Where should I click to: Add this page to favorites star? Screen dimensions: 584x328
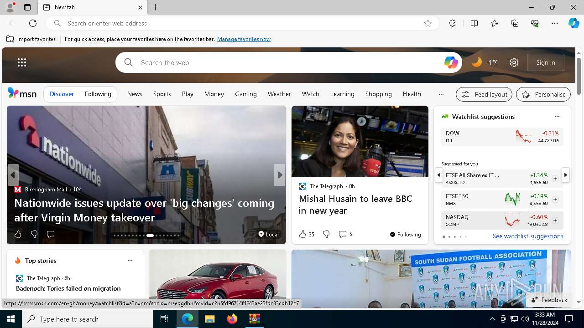tap(428, 23)
